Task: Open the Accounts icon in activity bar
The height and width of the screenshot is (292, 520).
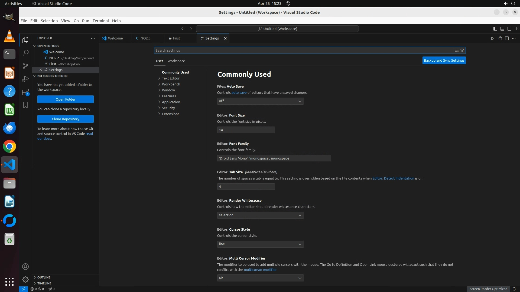Action: (x=25, y=267)
